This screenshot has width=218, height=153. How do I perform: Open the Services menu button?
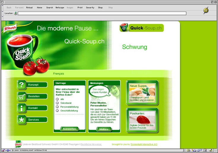coord(37,120)
